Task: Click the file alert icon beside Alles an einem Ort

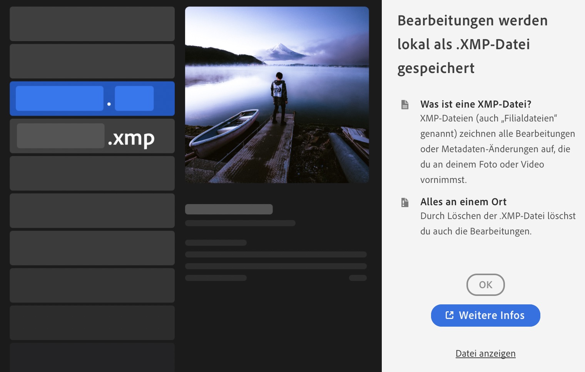Action: click(x=405, y=202)
